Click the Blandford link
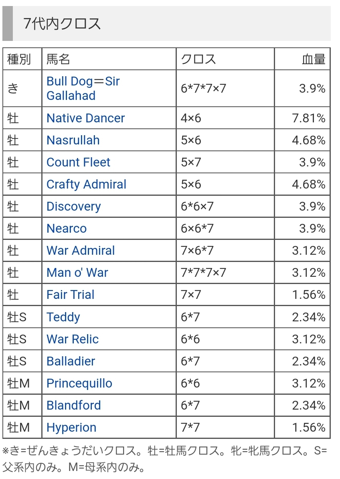Image resolution: width=340 pixels, height=479 pixels. point(73,405)
